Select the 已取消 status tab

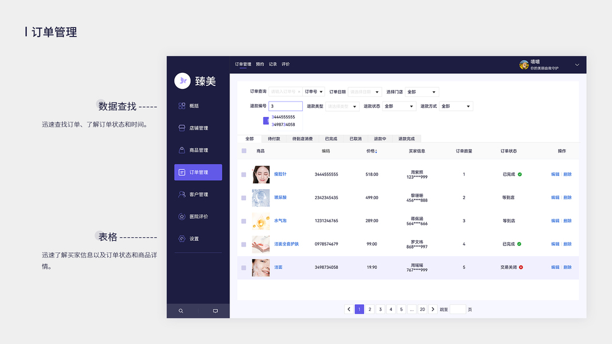(x=356, y=139)
